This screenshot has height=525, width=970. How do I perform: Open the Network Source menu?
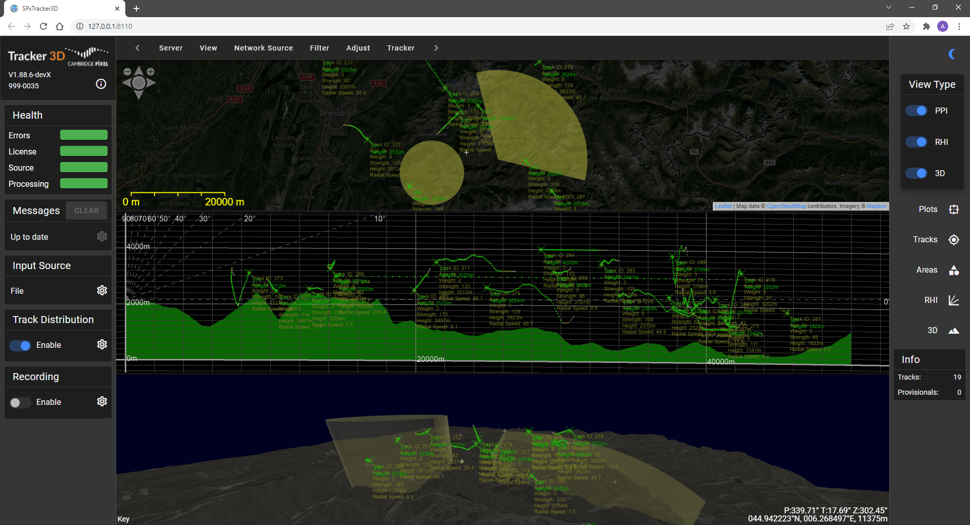[263, 48]
